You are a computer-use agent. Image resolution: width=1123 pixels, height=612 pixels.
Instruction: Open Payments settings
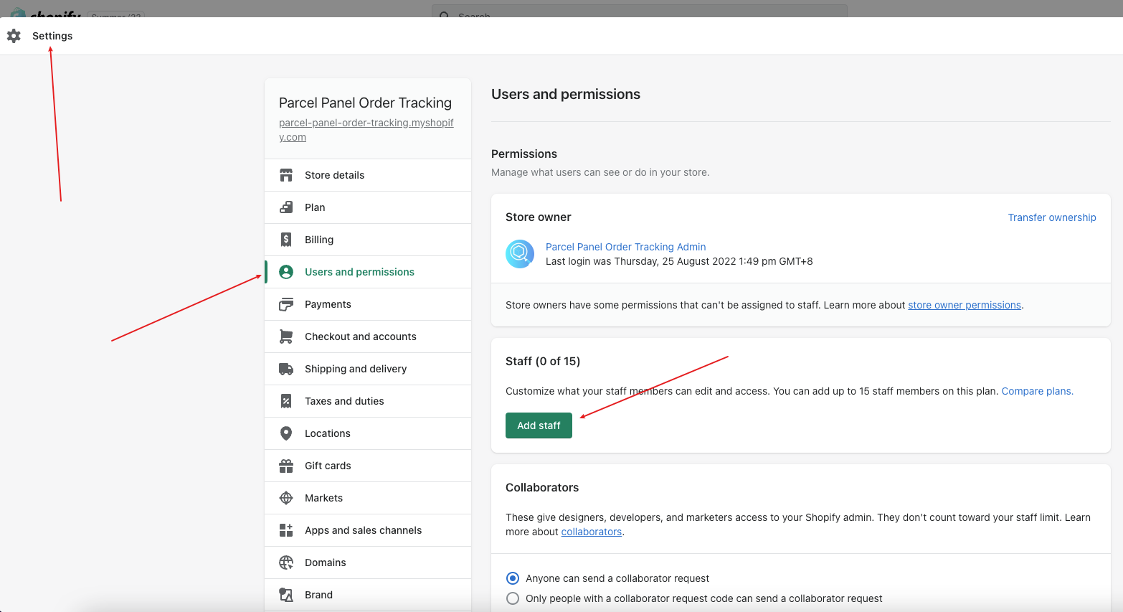pos(368,304)
